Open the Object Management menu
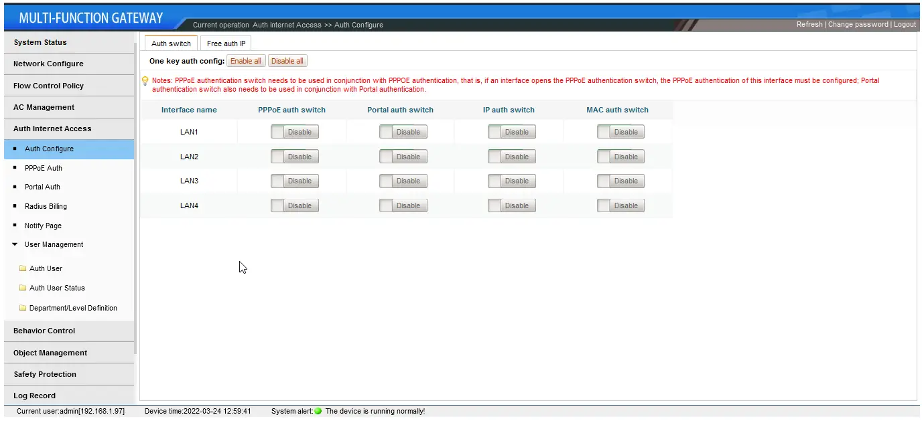Screen dimensions: 922x425 point(68,353)
